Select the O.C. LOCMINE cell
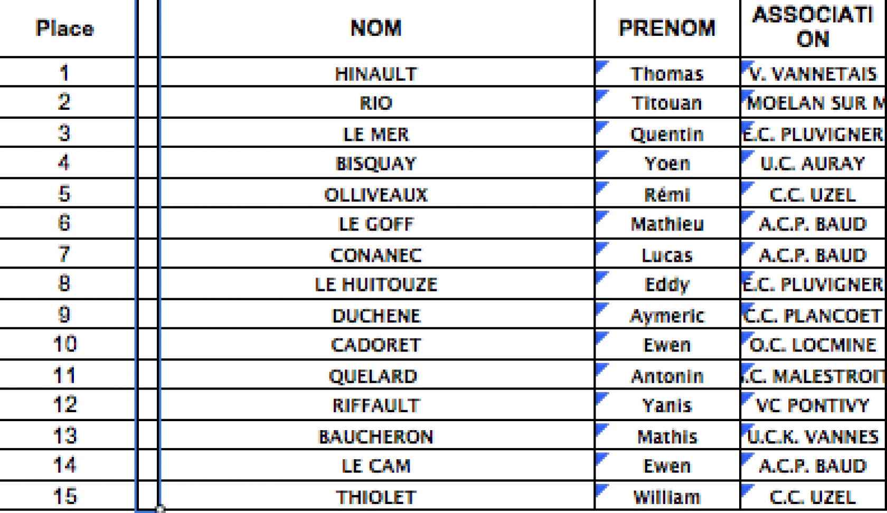Screen dimensions: 887x513 click(814, 344)
